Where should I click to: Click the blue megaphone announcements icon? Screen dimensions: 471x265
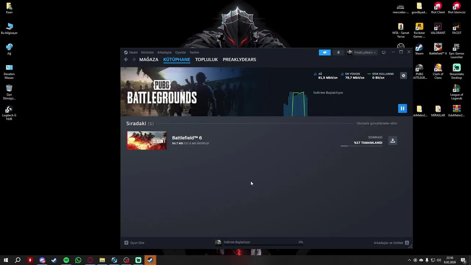click(x=325, y=52)
